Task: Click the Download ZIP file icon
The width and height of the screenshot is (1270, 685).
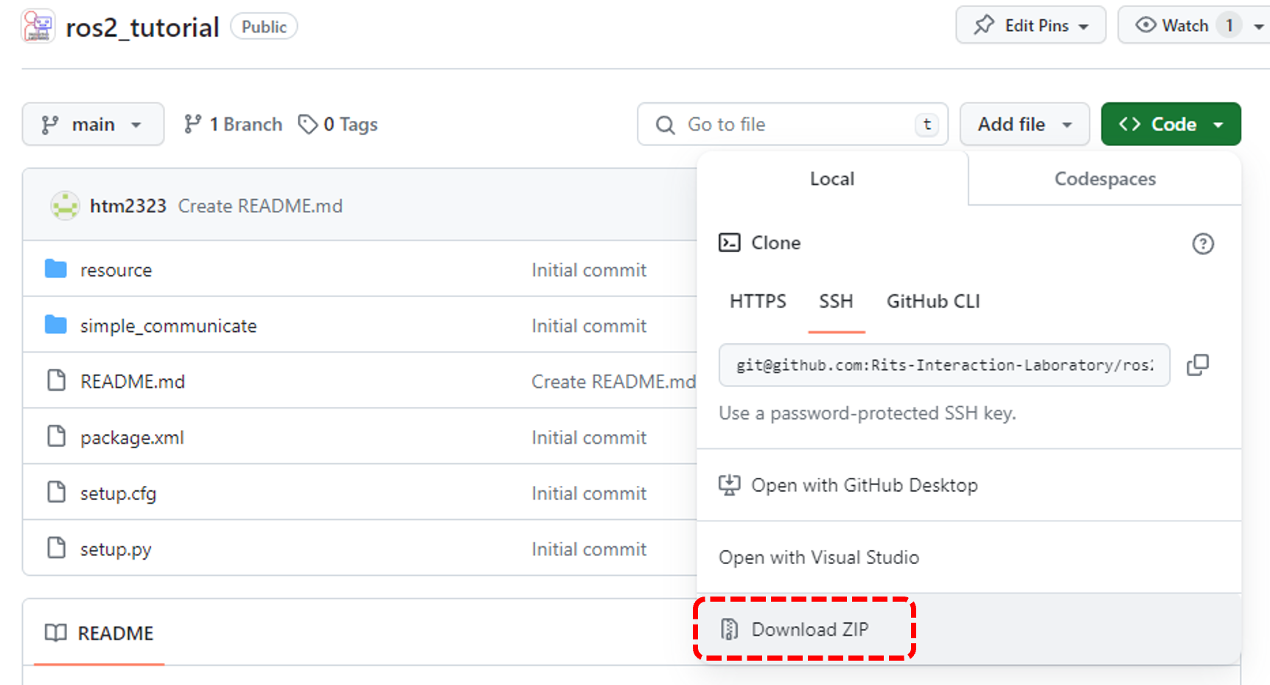Action: pos(729,629)
